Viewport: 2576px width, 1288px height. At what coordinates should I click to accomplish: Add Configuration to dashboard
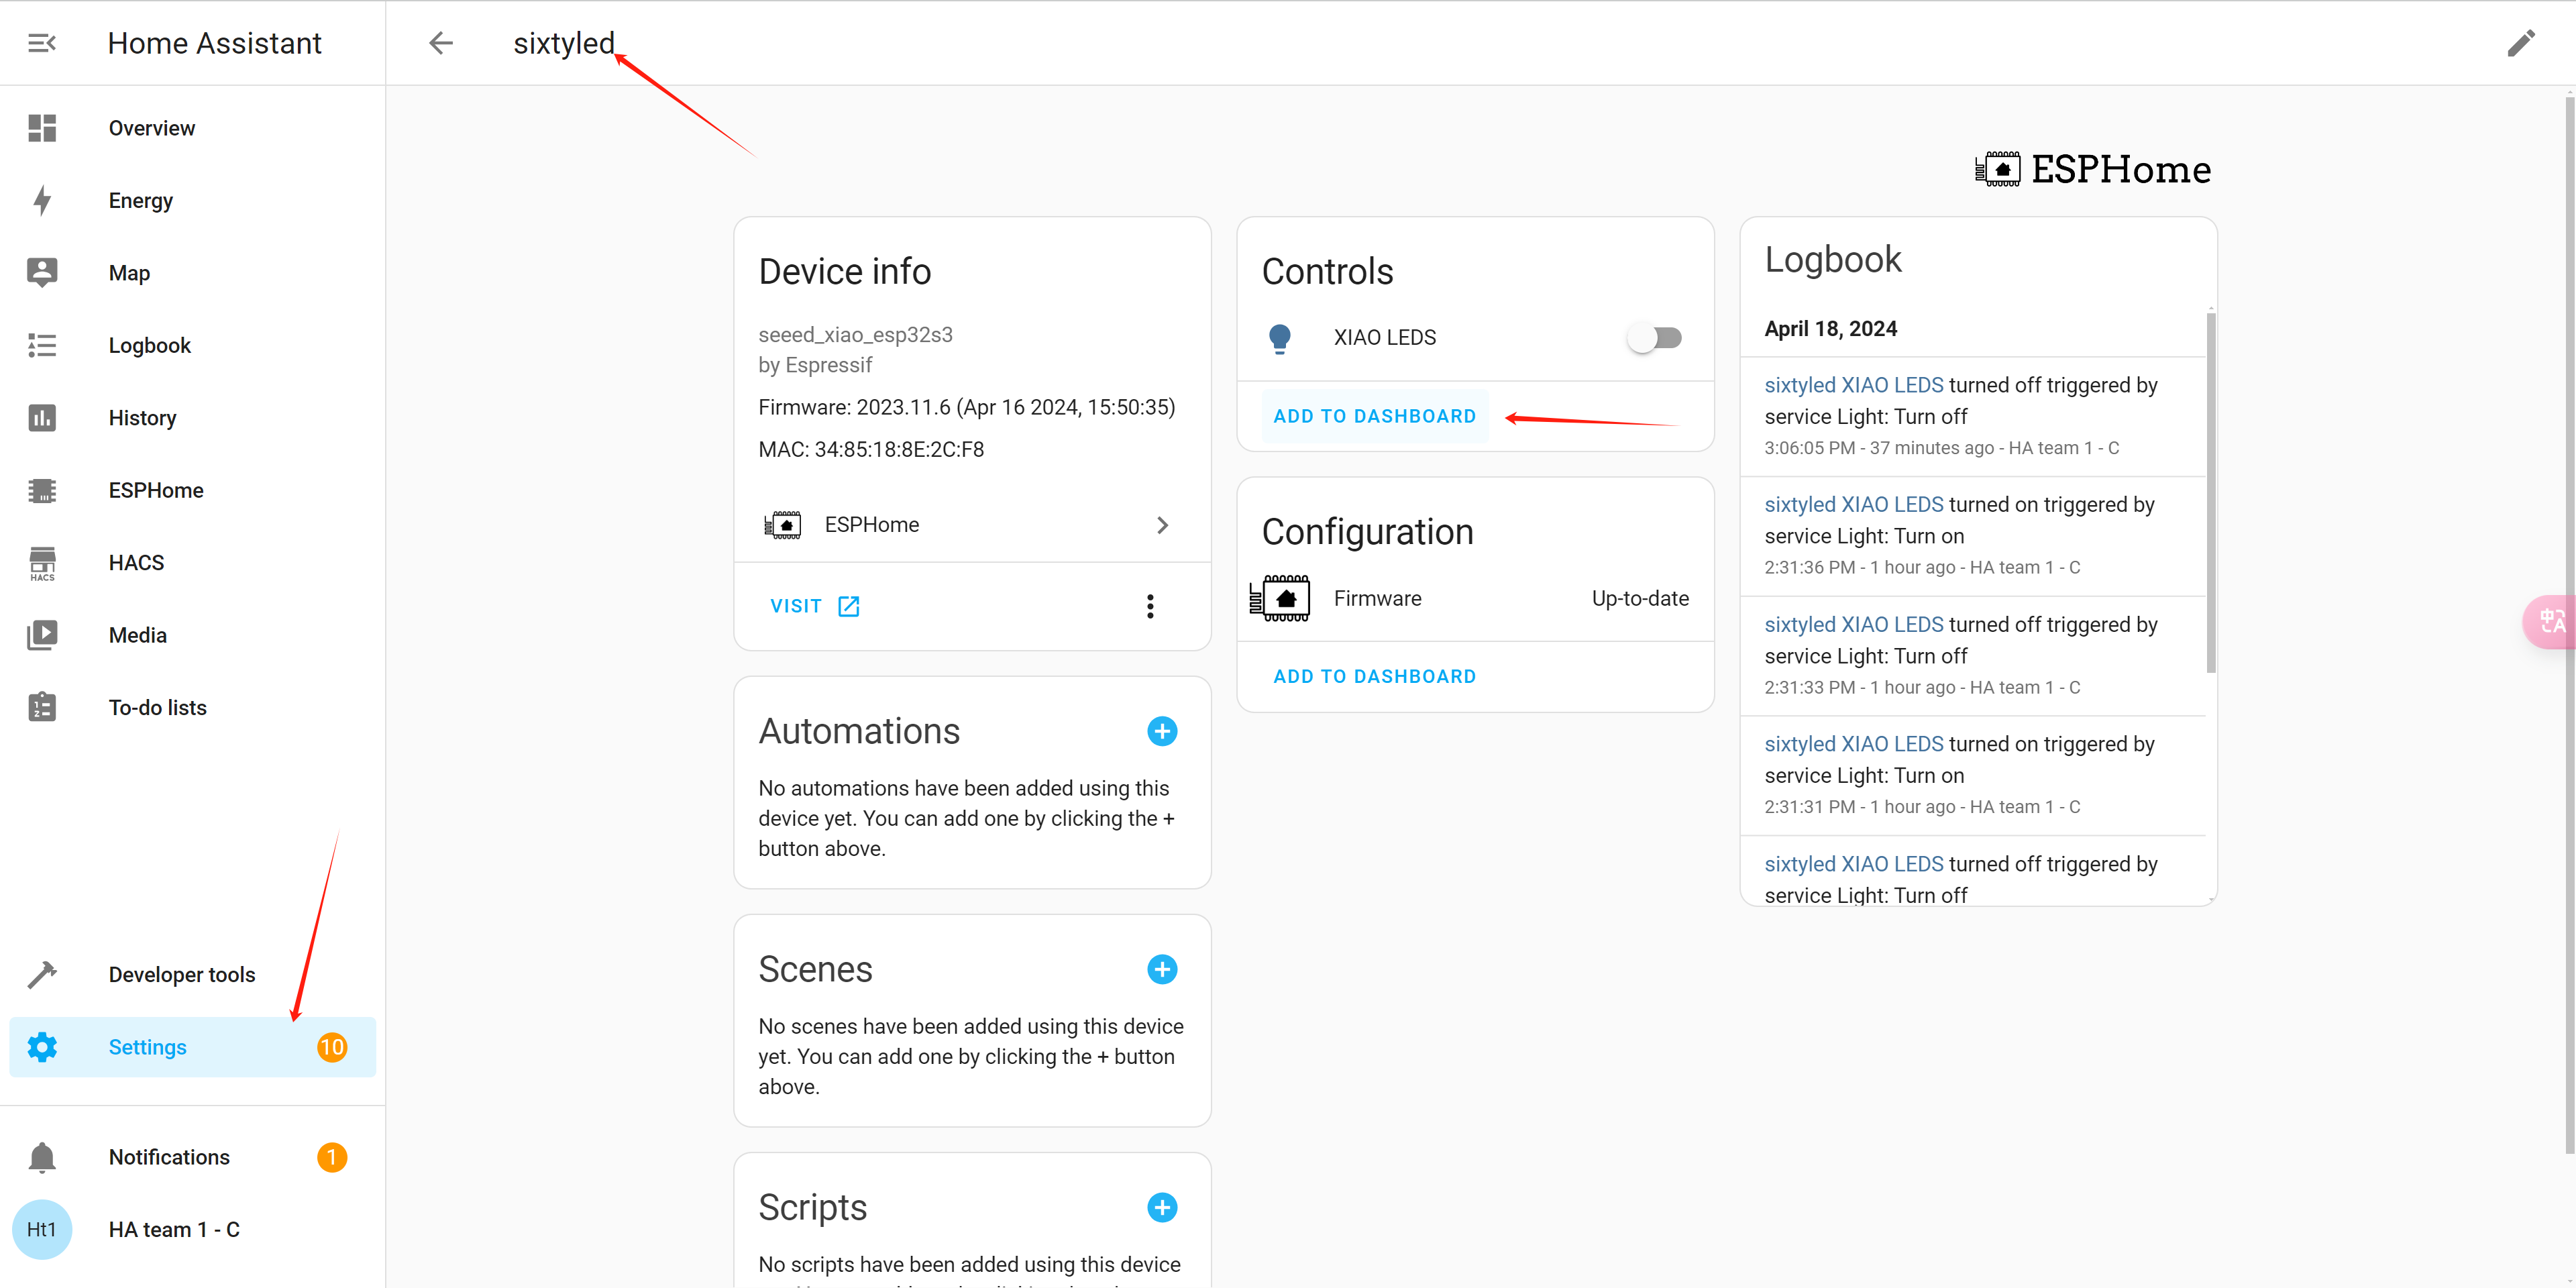tap(1374, 676)
